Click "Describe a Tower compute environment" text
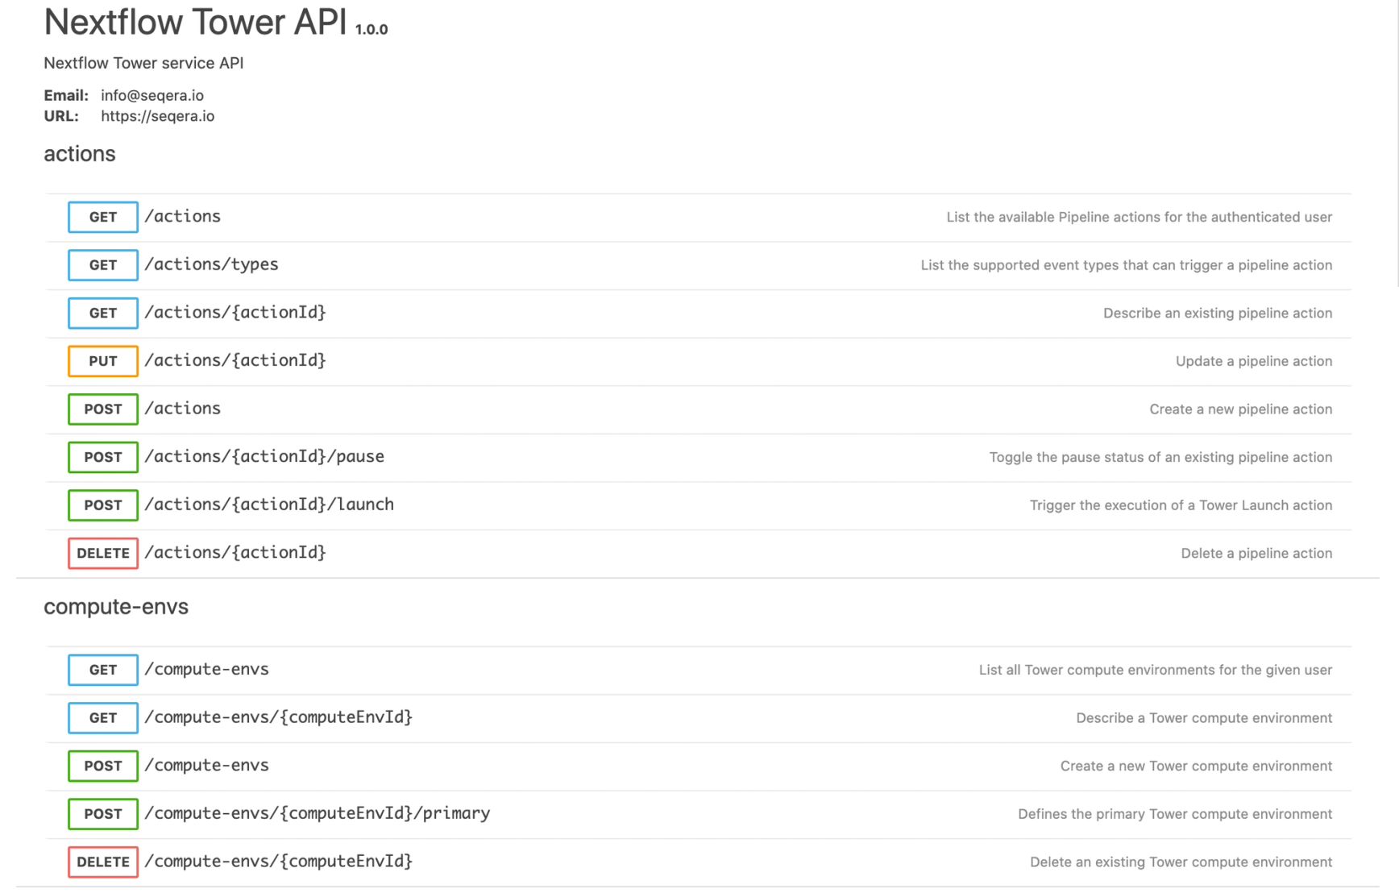This screenshot has height=893, width=1399. (x=1204, y=718)
